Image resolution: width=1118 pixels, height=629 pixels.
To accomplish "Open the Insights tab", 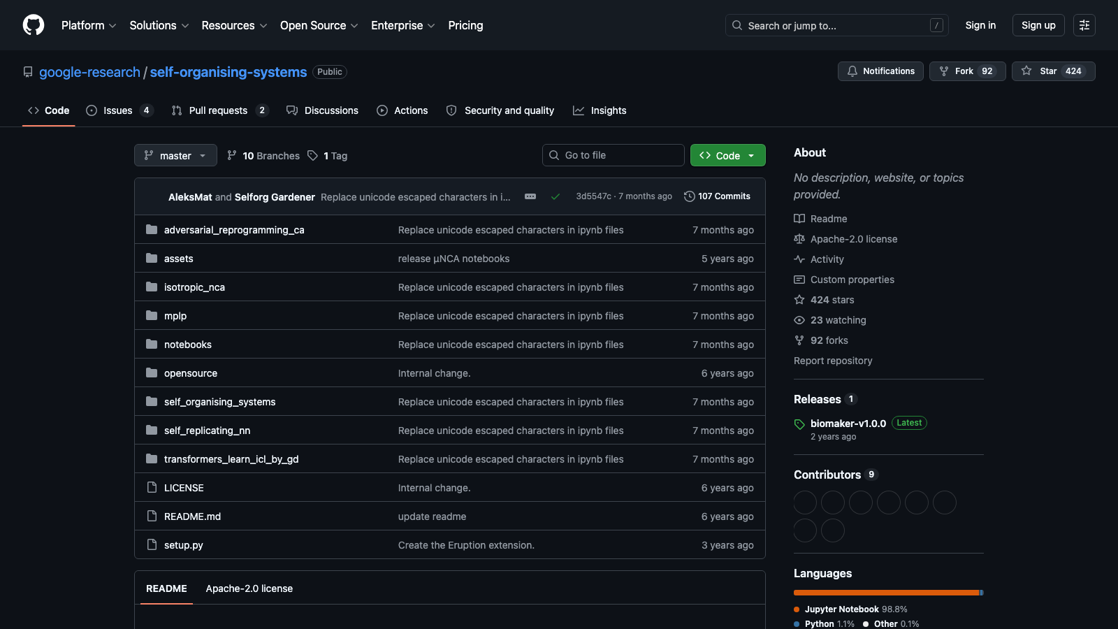I will pos(600,110).
